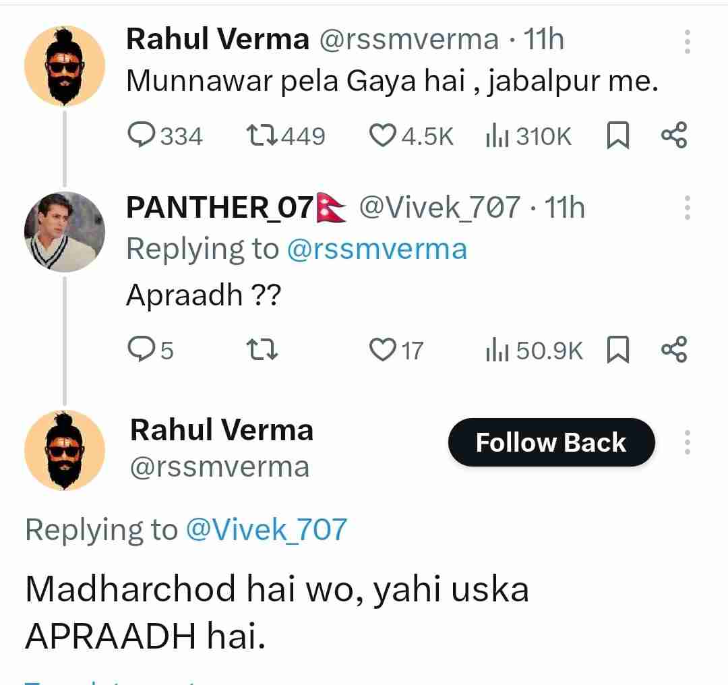Viewport: 728px width, 685px height.
Task: Open more options for first Rahul Verma tweet
Action: 687,42
